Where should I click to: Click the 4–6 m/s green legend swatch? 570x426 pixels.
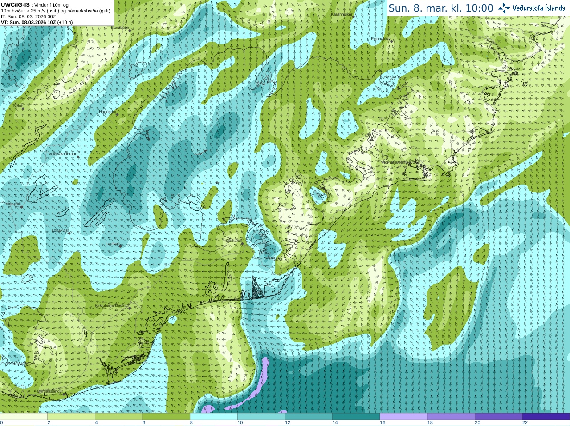click(118, 417)
